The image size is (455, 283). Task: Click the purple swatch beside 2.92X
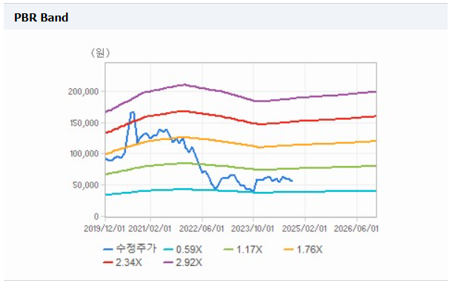(168, 262)
